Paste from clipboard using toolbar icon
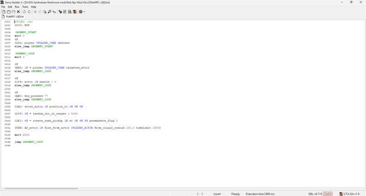The image size is (366, 196). [x=44, y=12]
